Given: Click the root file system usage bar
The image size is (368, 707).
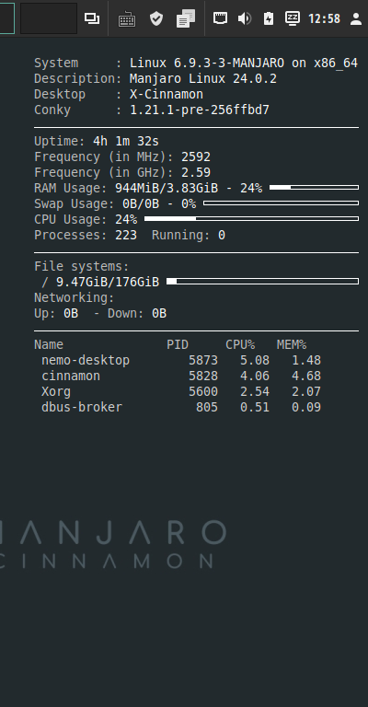Looking at the screenshot, I should tap(262, 282).
